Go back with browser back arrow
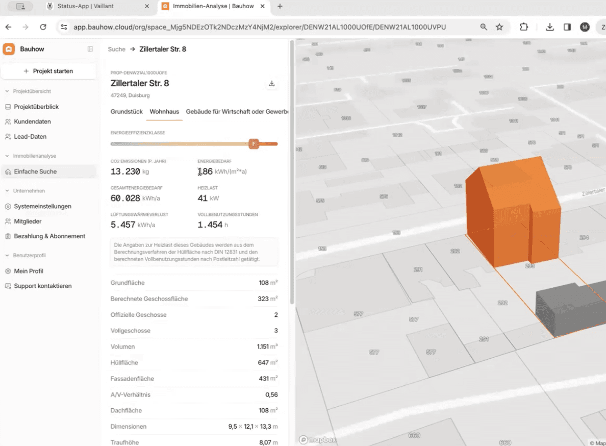Image resolution: width=606 pixels, height=446 pixels. [9, 27]
